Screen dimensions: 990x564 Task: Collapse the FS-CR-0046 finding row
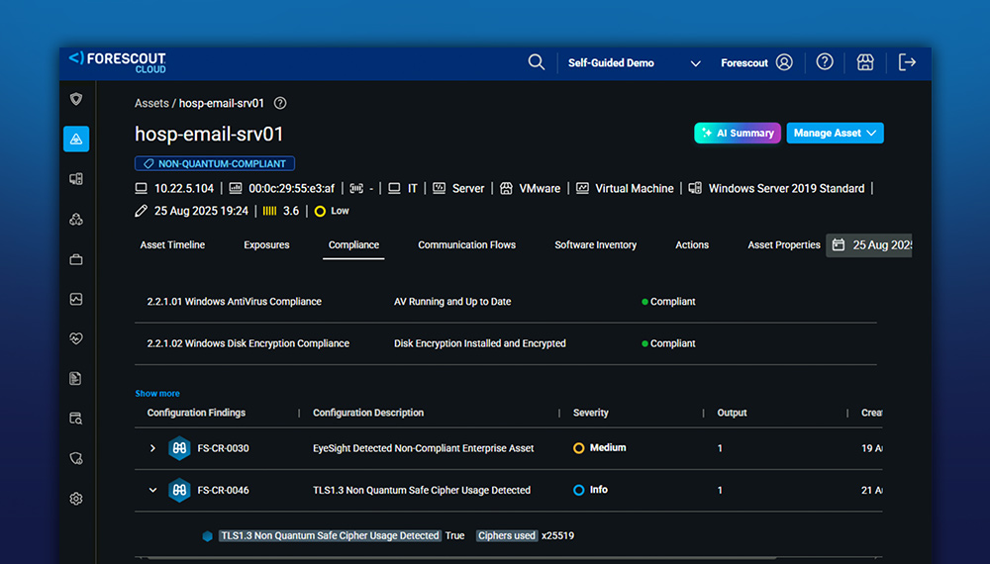(152, 490)
